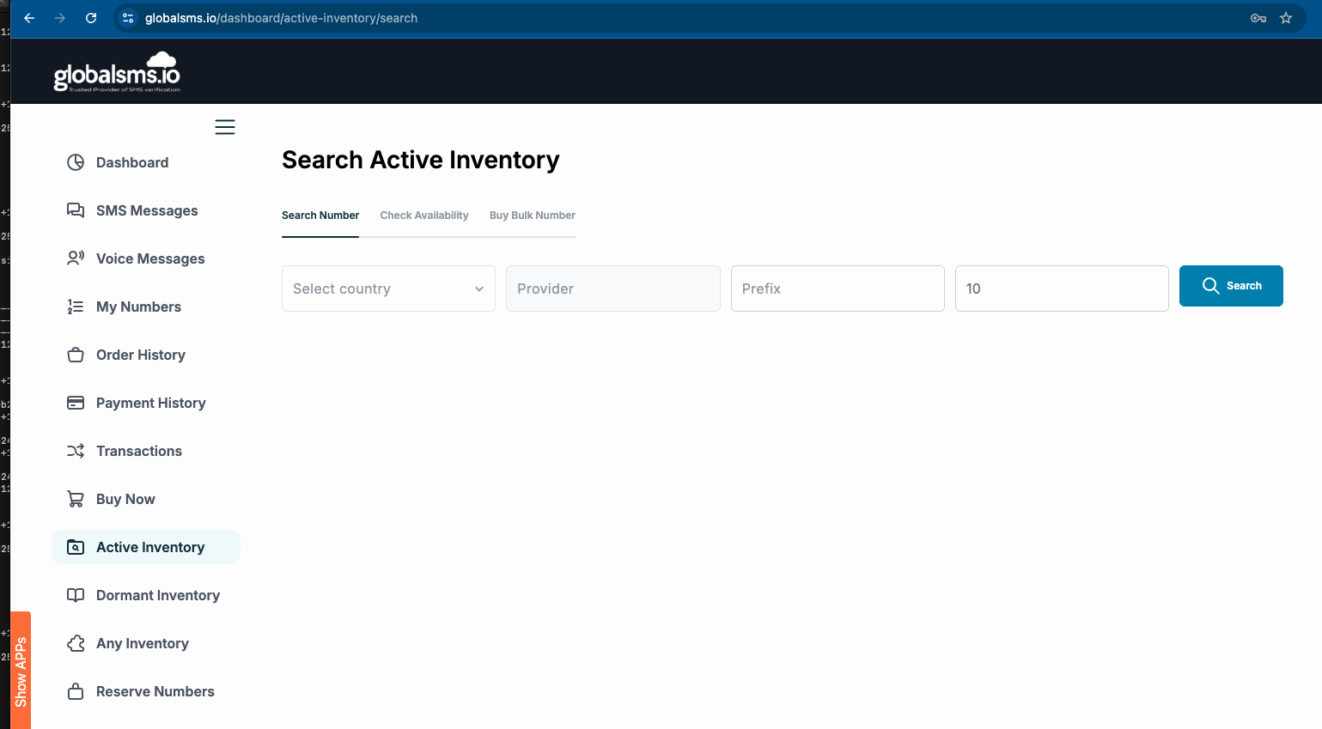Reload the page in browser
Viewport: 1322px width, 729px height.
91,18
